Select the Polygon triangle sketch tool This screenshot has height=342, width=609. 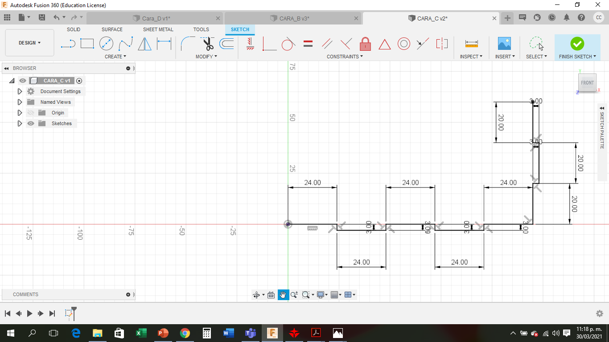click(144, 44)
